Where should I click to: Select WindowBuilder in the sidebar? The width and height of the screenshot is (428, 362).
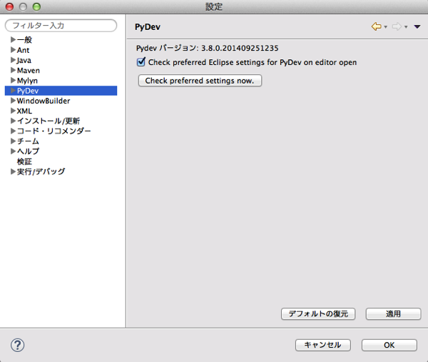tap(43, 101)
